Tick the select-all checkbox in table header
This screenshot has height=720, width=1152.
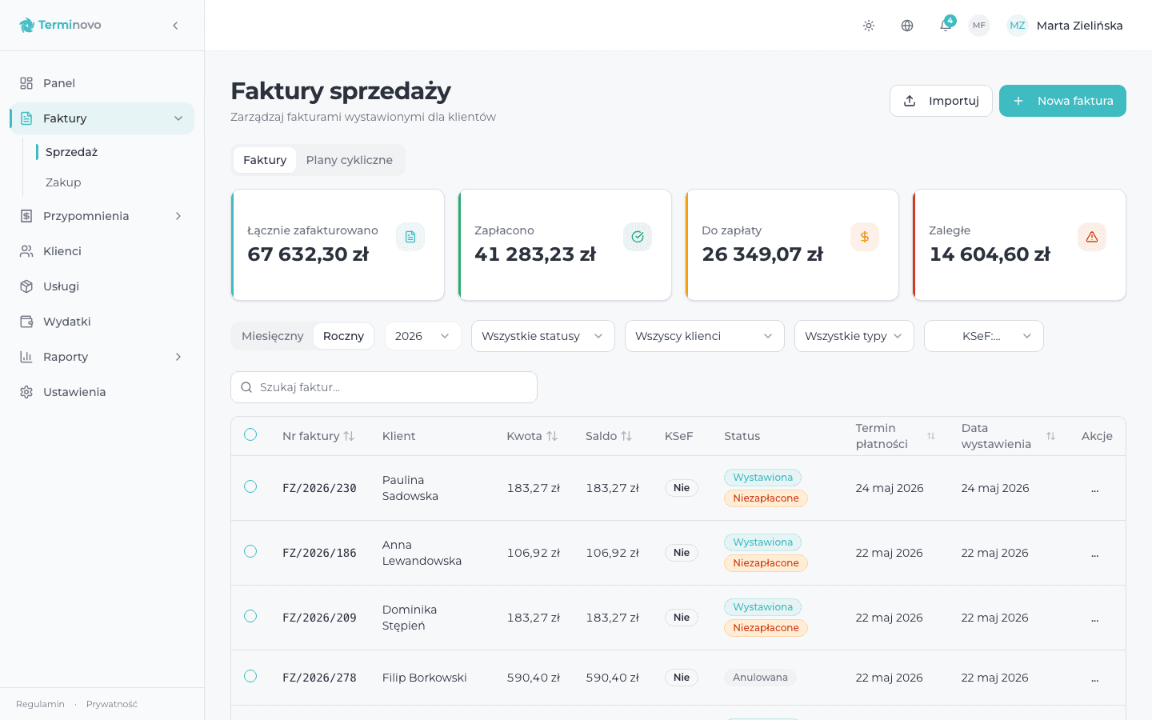(250, 434)
